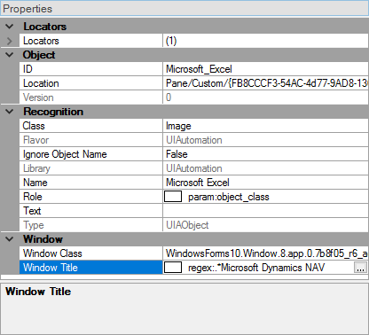
Task: Select the highlighted Window Title label
Action: (x=51, y=268)
